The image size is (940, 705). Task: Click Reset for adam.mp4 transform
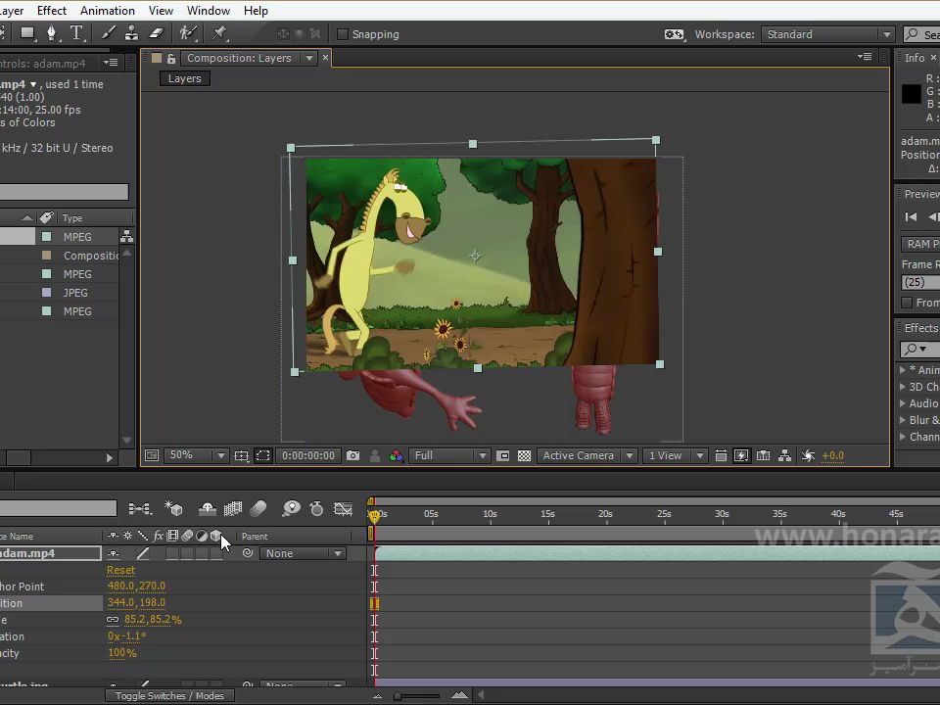(120, 570)
